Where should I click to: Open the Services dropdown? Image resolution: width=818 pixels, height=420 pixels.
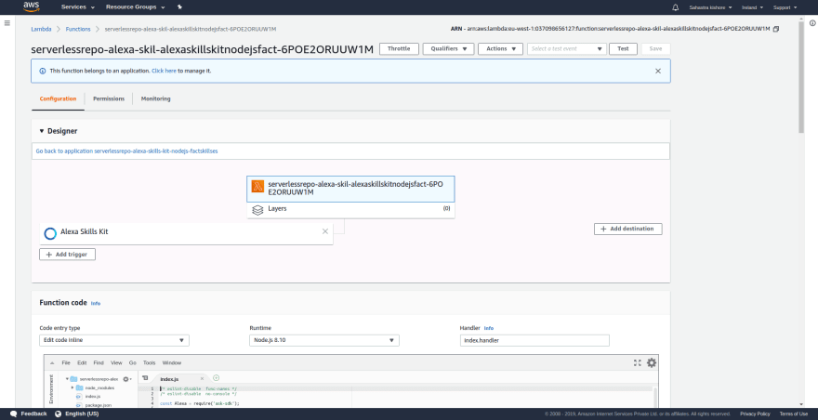pos(78,7)
